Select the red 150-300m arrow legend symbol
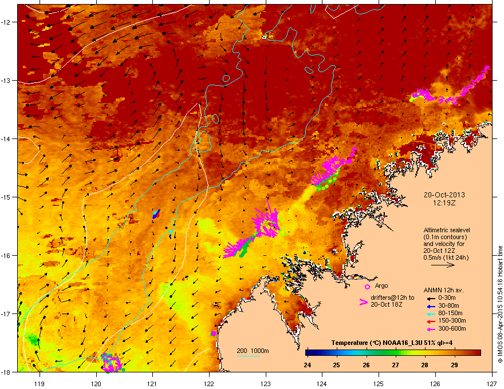 pos(430,321)
